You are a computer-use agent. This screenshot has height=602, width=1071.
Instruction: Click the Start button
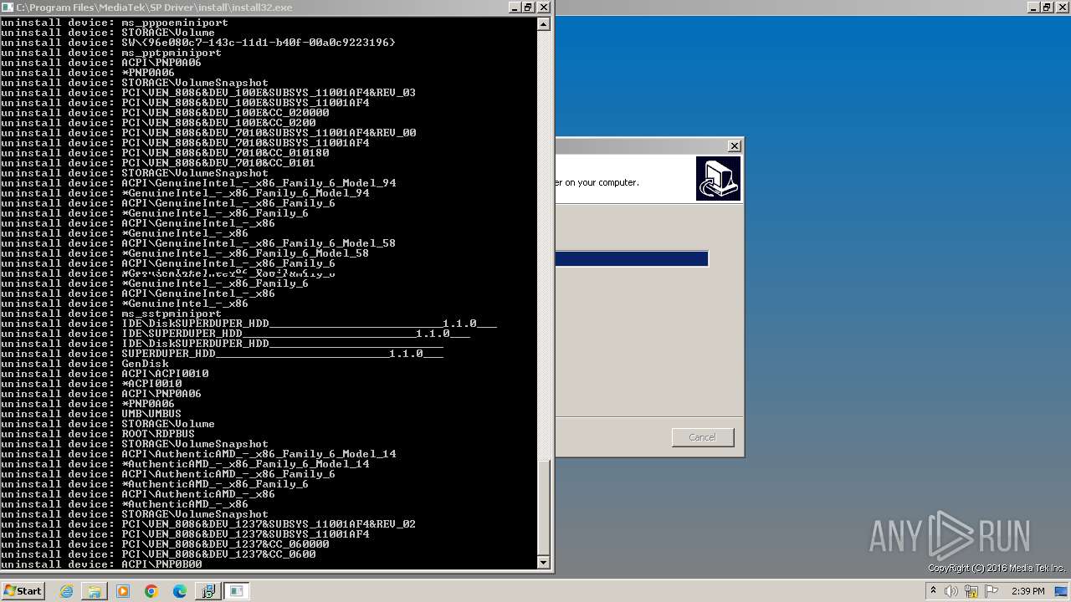(23, 591)
